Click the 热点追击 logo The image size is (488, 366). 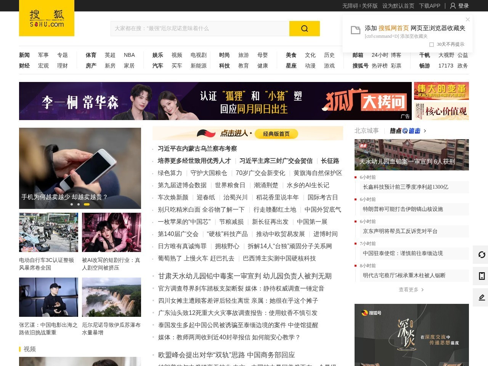[405, 131]
